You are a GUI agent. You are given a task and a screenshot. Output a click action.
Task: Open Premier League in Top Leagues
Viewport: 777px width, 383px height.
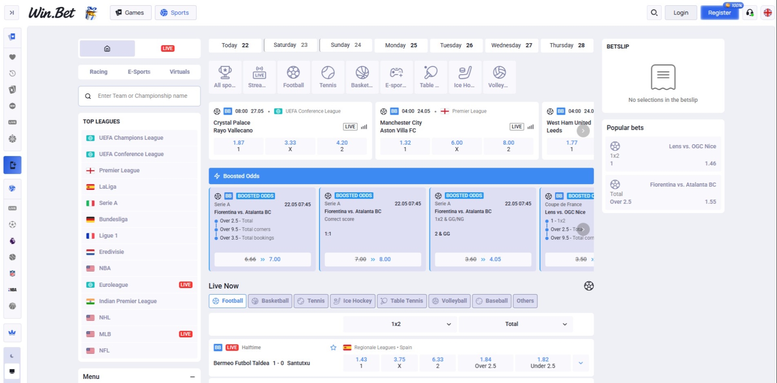click(139, 170)
